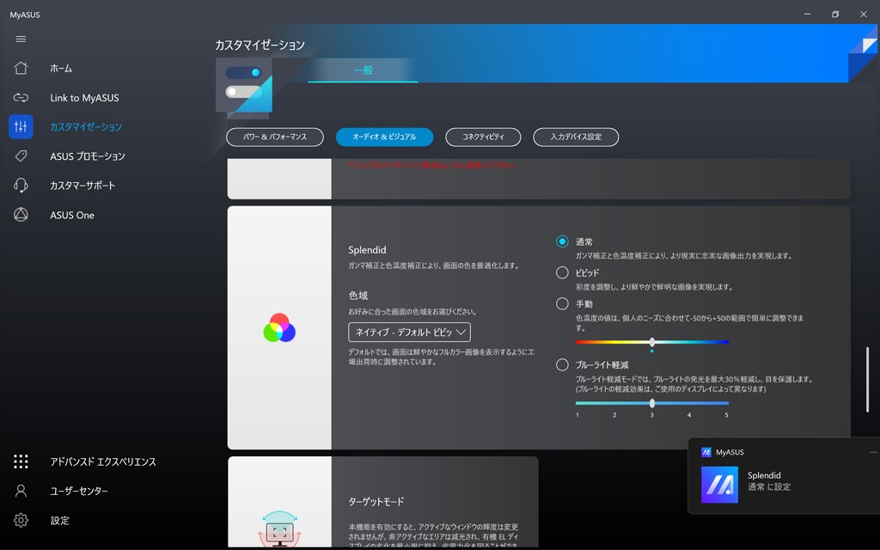
Task: Open 設定 sidebar item
Action: coord(60,520)
